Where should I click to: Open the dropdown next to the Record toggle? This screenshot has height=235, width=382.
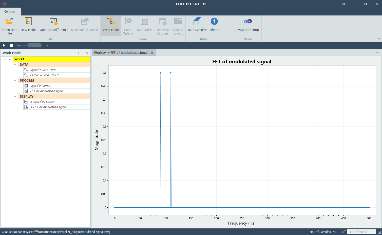click(47, 45)
